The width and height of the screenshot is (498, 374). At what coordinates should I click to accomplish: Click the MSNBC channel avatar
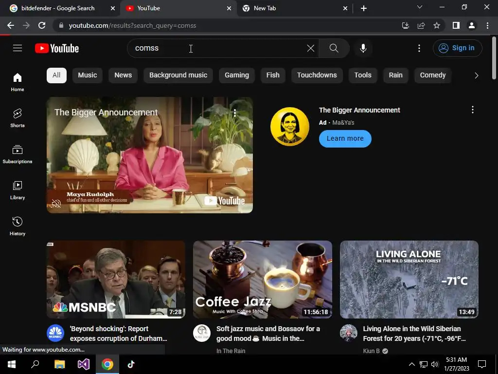pos(55,333)
